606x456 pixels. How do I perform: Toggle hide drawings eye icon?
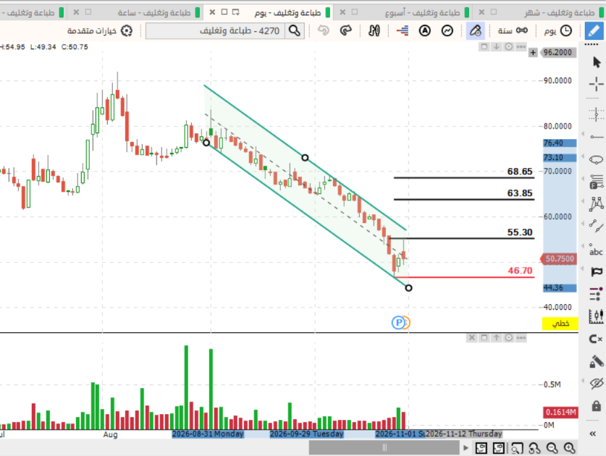tap(597, 384)
